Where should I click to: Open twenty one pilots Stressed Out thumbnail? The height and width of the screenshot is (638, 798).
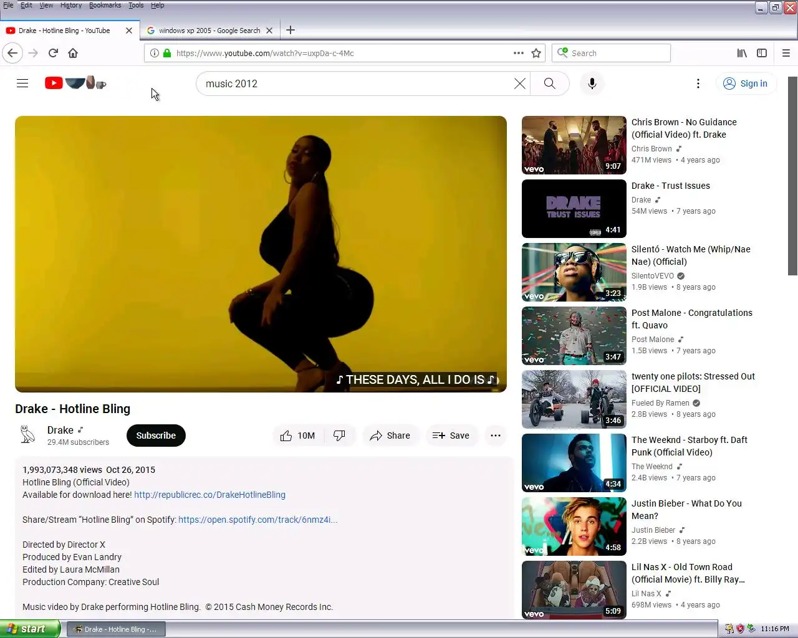(574, 399)
